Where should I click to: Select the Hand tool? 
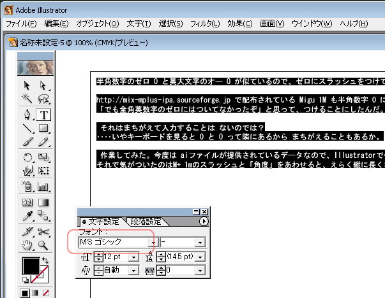pos(27,245)
